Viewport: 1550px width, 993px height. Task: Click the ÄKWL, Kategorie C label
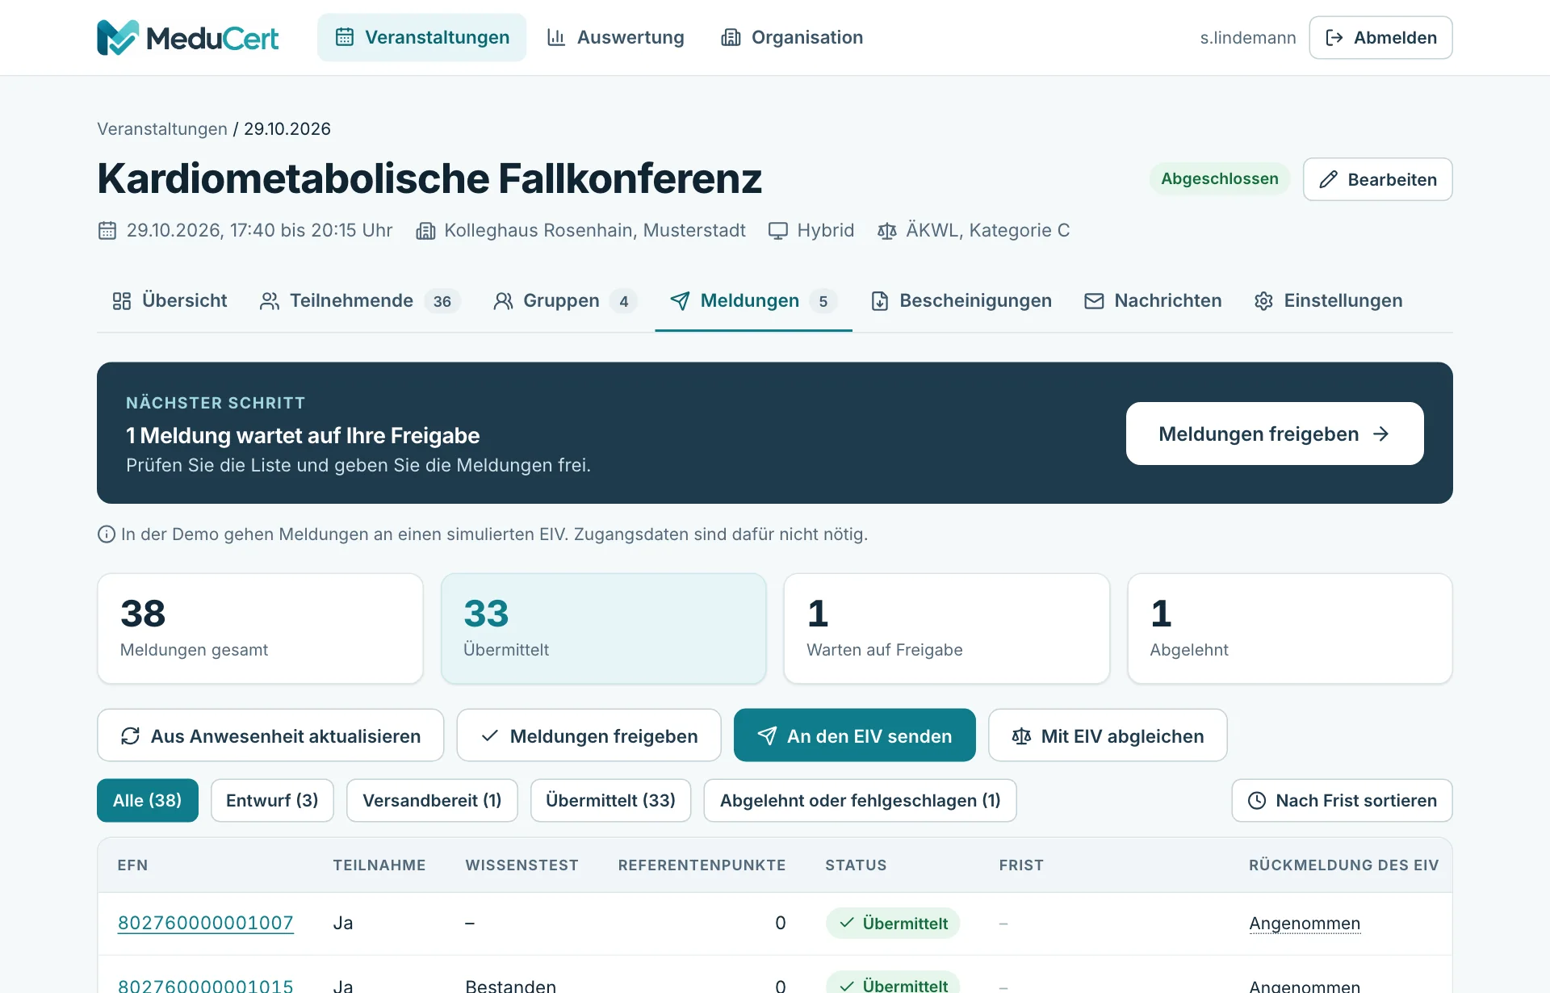(x=987, y=231)
